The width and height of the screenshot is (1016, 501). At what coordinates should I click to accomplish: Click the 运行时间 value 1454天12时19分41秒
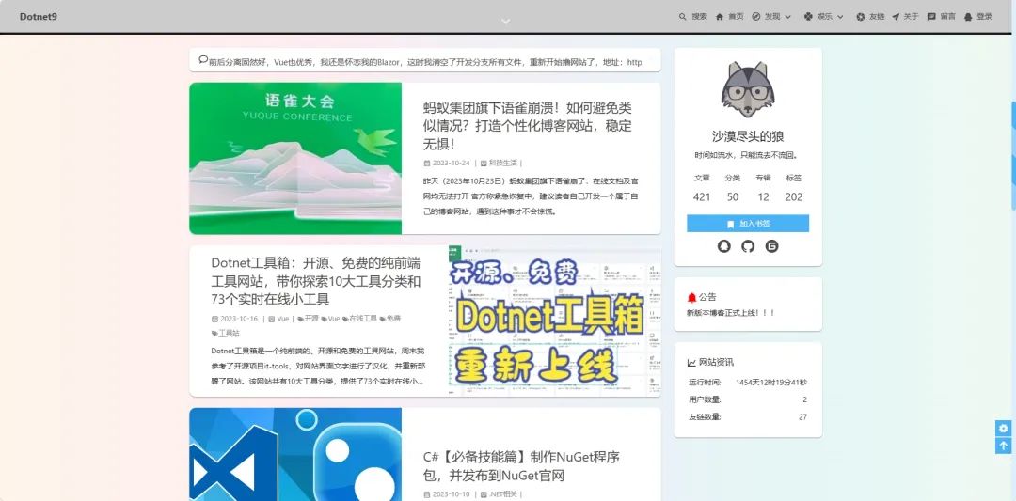771,383
